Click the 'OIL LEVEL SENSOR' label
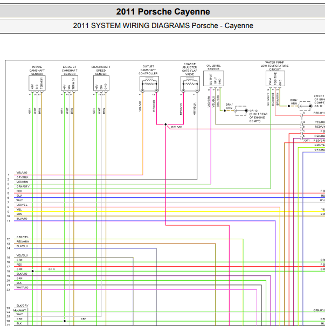Viewport: 325px width, 326px height. pyautogui.click(x=213, y=67)
